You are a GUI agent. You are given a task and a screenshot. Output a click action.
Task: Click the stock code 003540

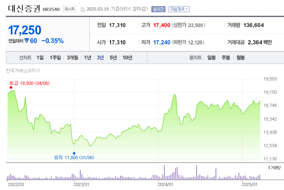(51, 9)
